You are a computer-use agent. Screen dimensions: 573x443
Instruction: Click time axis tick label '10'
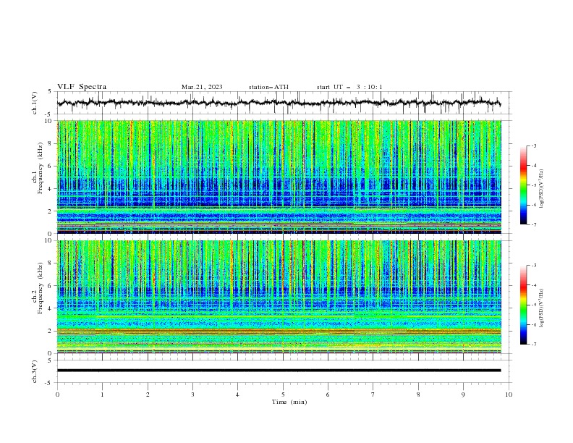point(509,395)
